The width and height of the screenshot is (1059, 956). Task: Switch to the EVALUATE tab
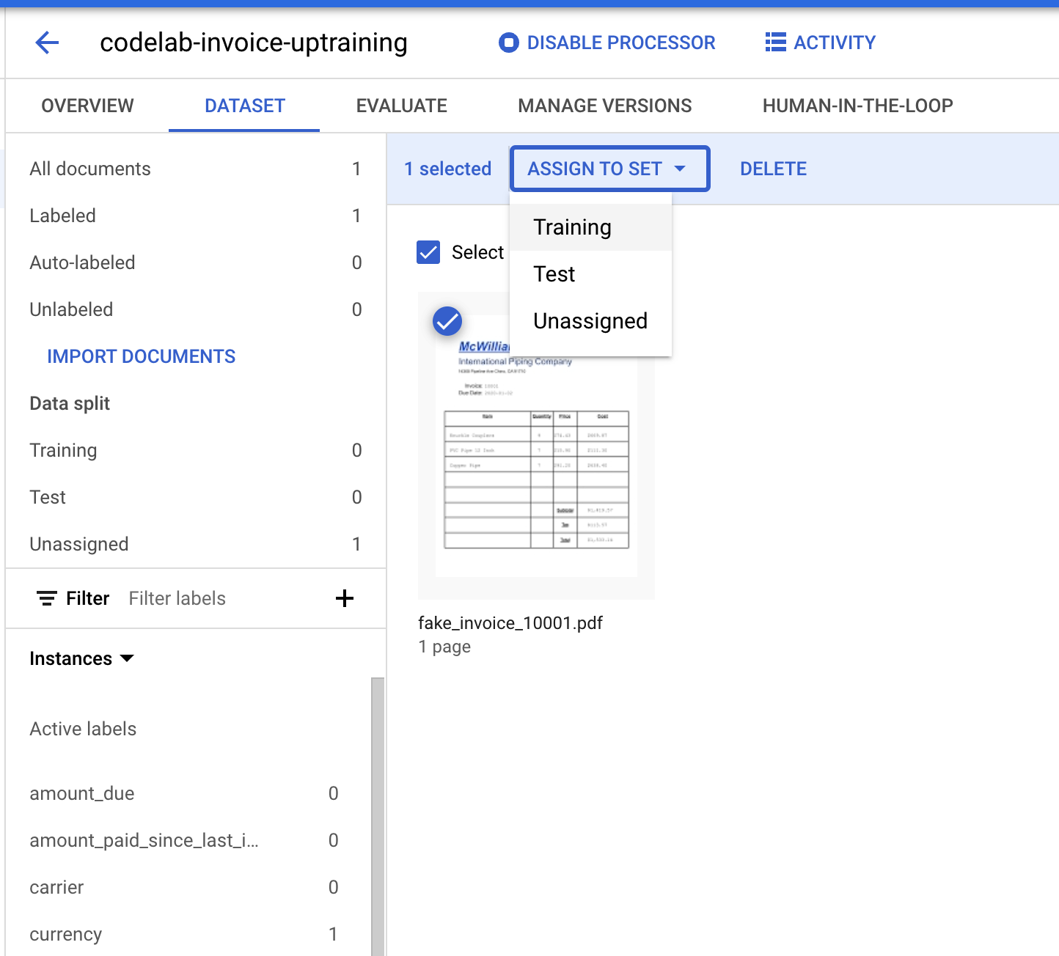pos(401,106)
